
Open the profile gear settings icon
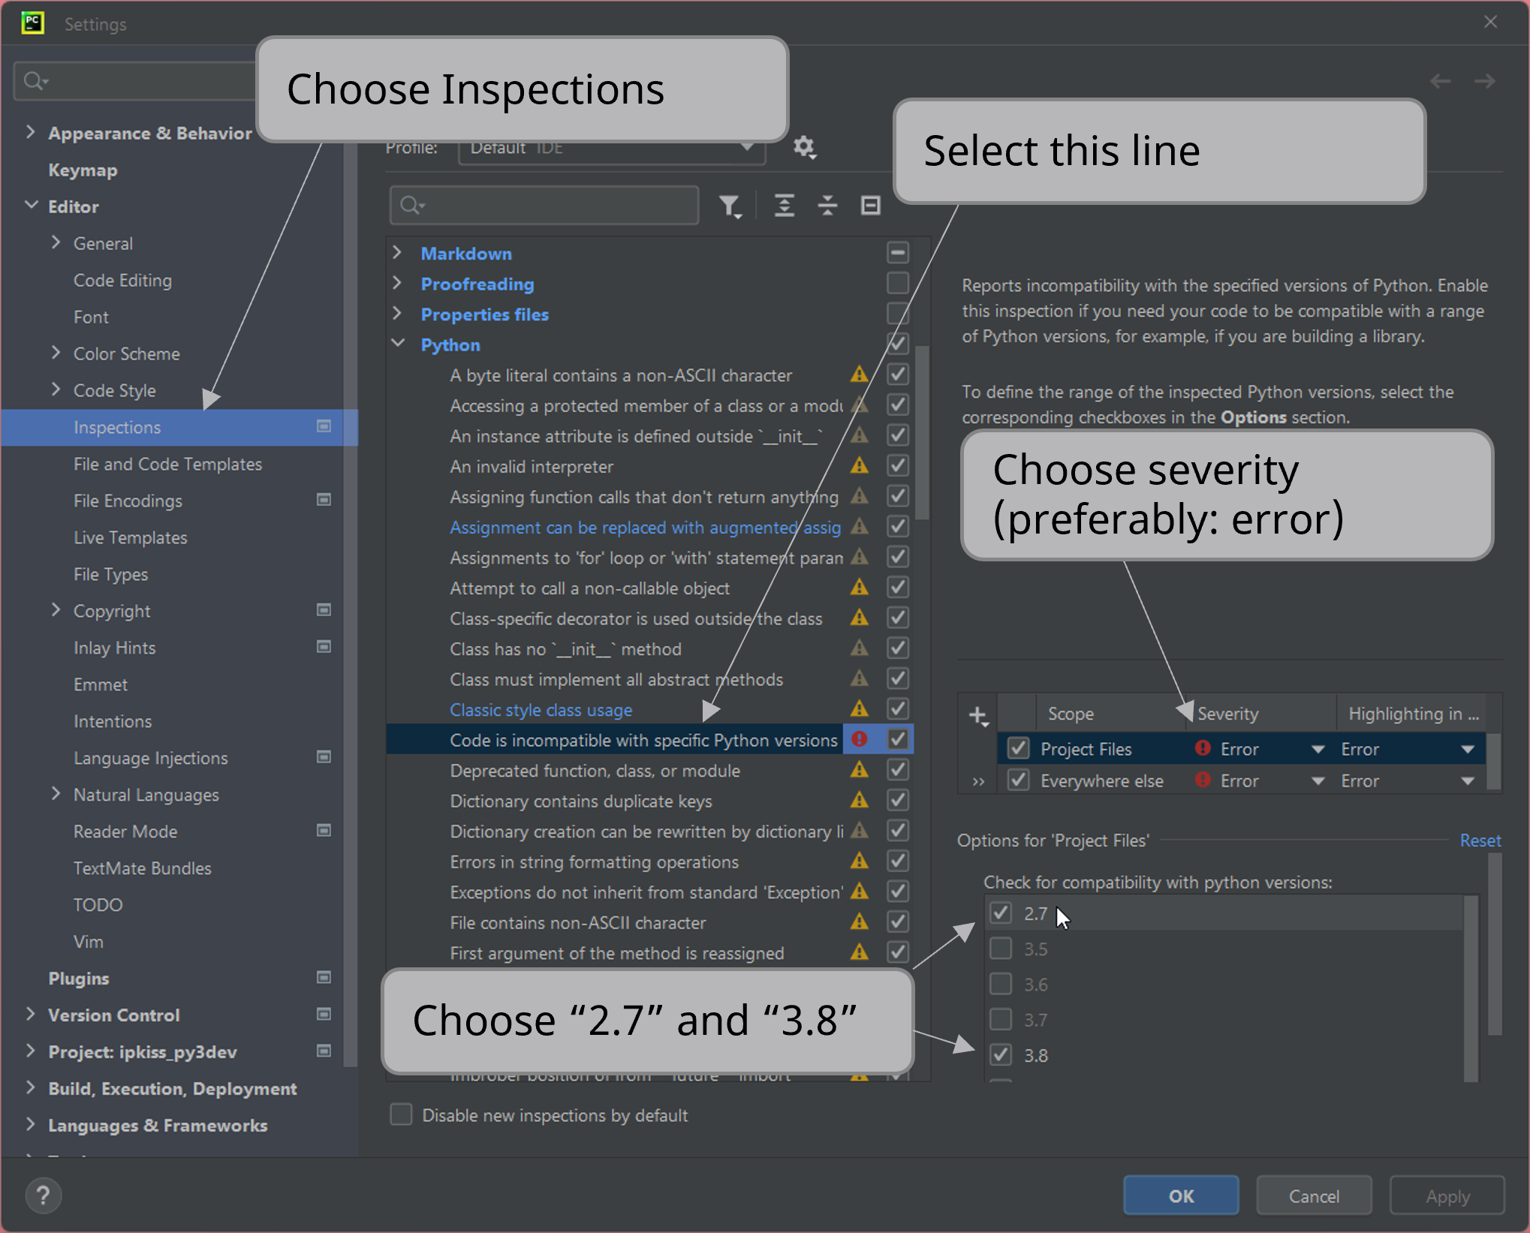pyautogui.click(x=804, y=147)
